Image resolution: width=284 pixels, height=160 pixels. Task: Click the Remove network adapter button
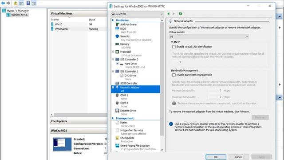click(x=260, y=117)
